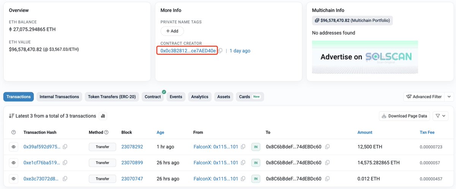
Task: Preview the transaction in block 23078292
Action: [x=14, y=147]
